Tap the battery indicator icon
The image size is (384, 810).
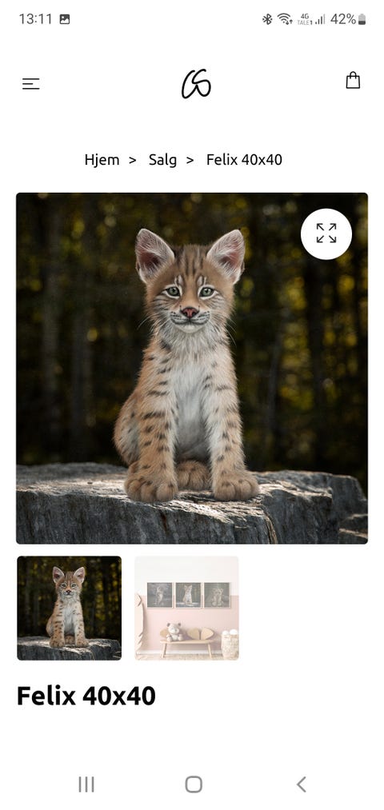pos(362,19)
